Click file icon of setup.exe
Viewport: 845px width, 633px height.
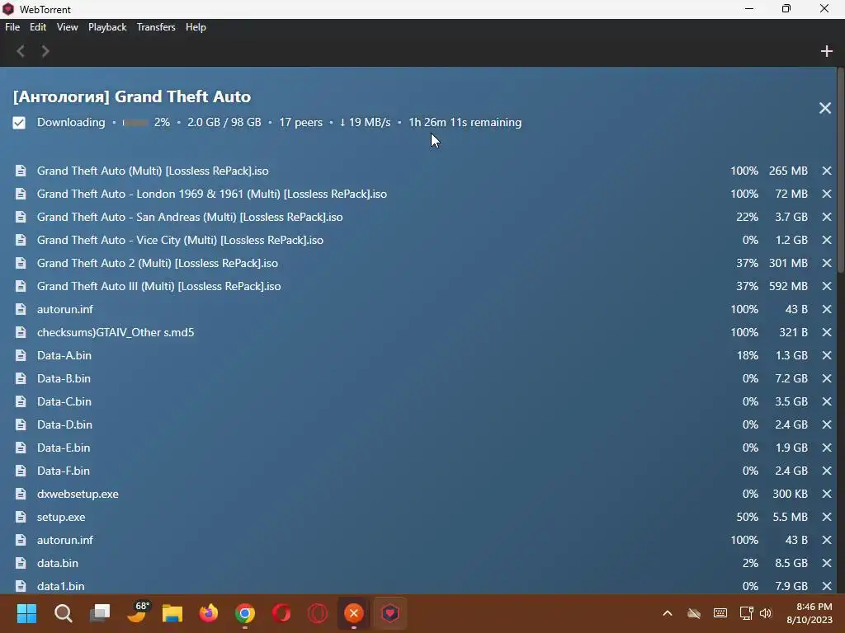click(x=21, y=518)
